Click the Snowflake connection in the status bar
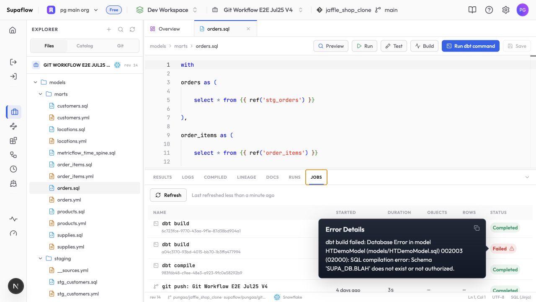 coord(288,297)
